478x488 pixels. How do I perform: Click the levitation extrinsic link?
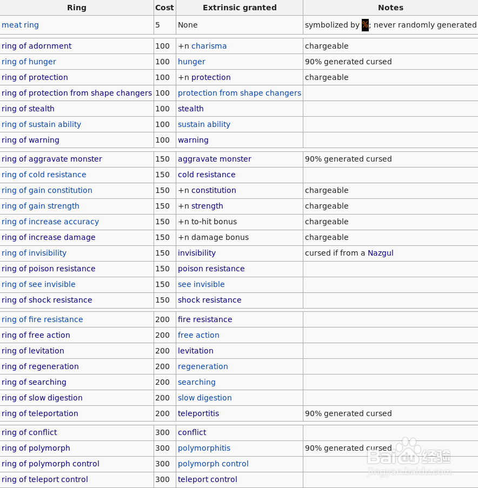coord(196,351)
